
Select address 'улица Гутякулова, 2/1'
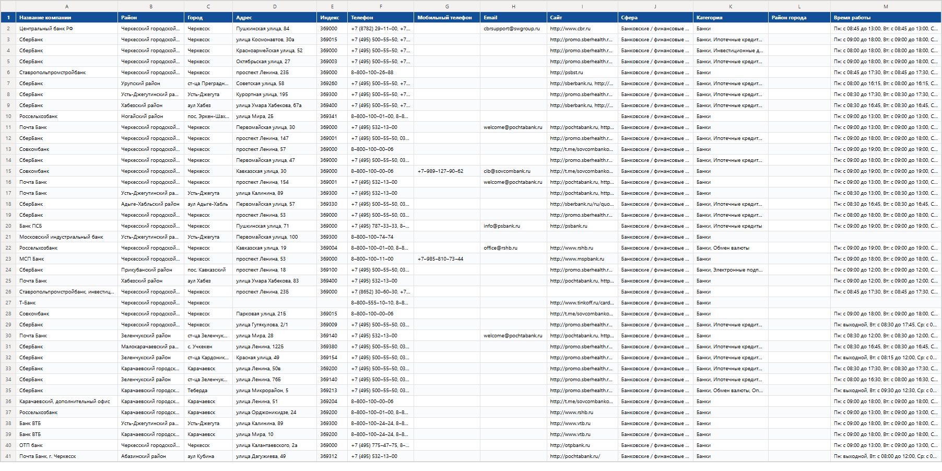tap(275, 325)
